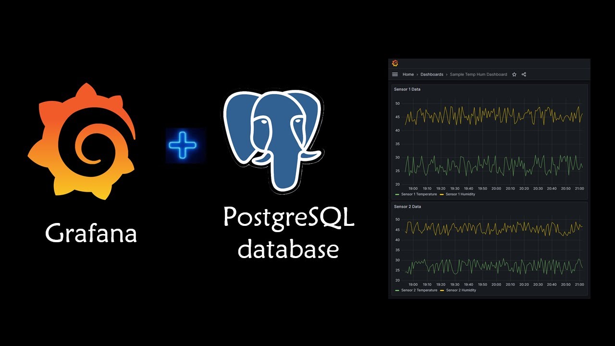Click the 19:30 time label on Sensor 2 chart
Viewport: 615px width, 346px height.
pyautogui.click(x=455, y=284)
